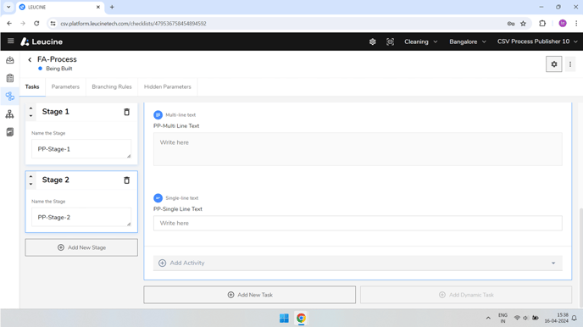583x327 pixels.
Task: Edit the PP-Stage-2 name field
Action: [81, 217]
